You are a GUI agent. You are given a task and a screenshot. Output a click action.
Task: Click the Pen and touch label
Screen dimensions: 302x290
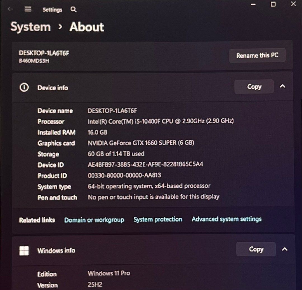pos(57,197)
